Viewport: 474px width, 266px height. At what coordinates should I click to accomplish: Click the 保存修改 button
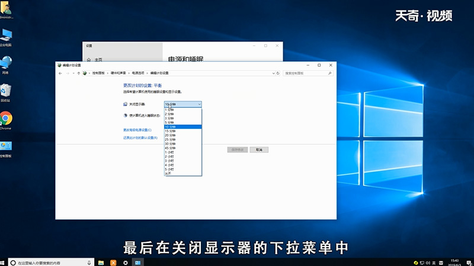coord(238,150)
